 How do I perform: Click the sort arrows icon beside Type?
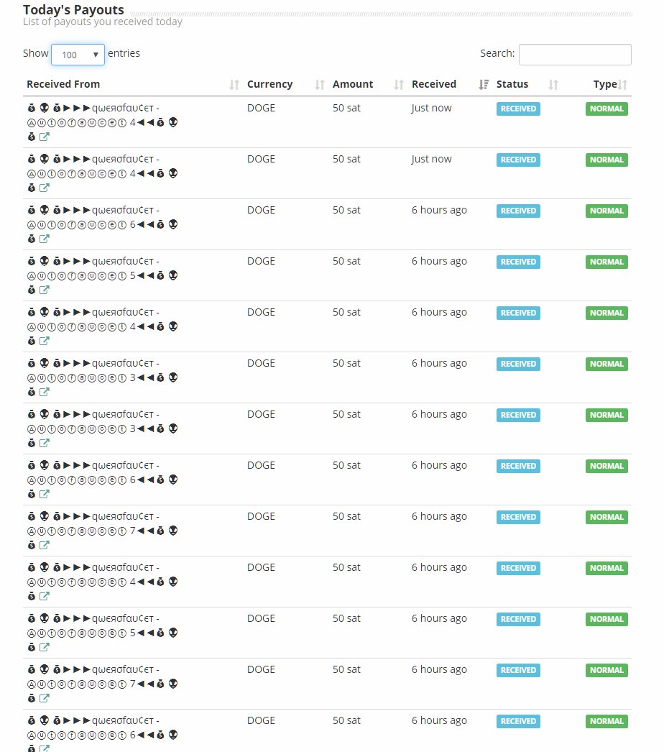click(x=622, y=85)
